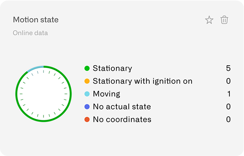Delete widget with trash can icon
The image size is (244, 156).
pos(224,20)
